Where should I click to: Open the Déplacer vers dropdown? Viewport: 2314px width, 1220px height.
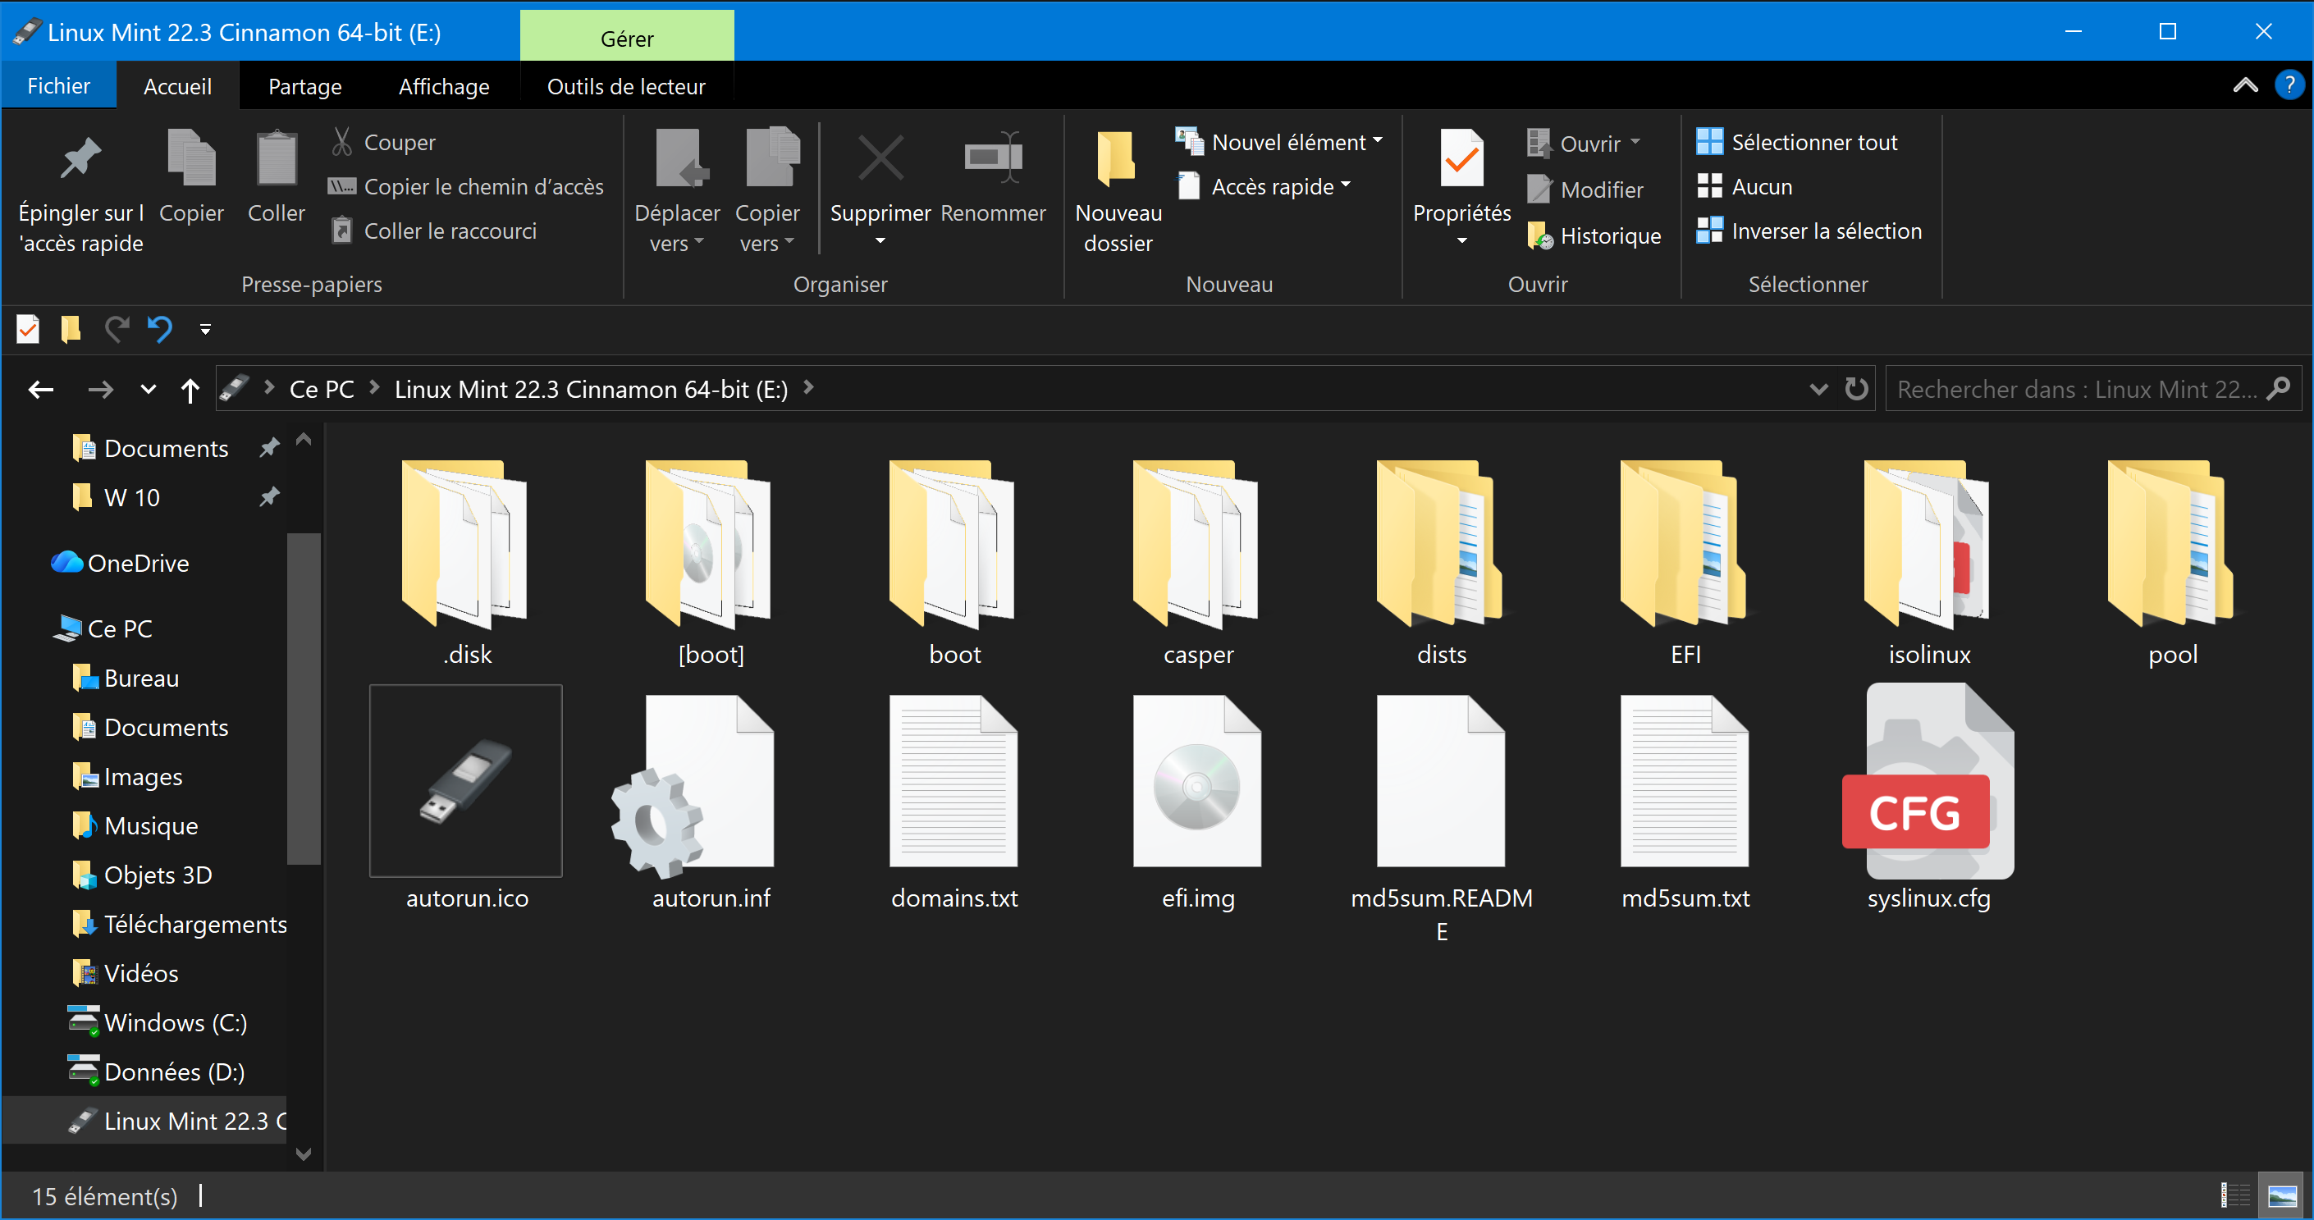(677, 192)
